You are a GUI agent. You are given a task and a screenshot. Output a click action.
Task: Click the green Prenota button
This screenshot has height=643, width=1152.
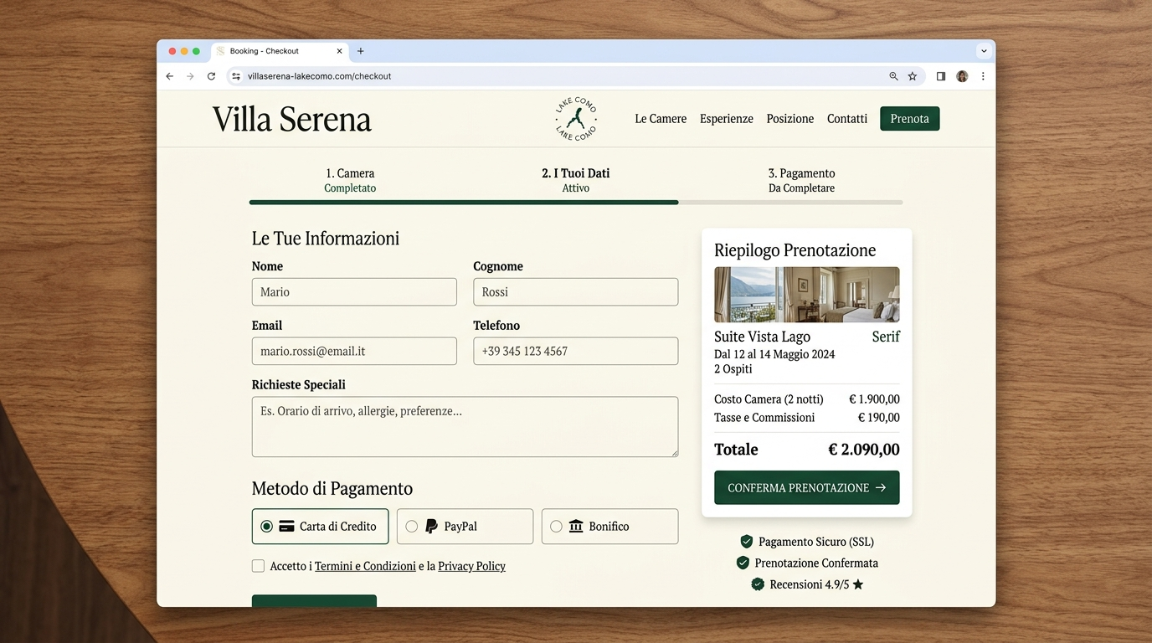coord(910,119)
